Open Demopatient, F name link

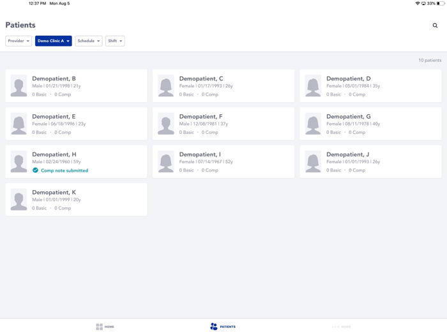(x=201, y=117)
